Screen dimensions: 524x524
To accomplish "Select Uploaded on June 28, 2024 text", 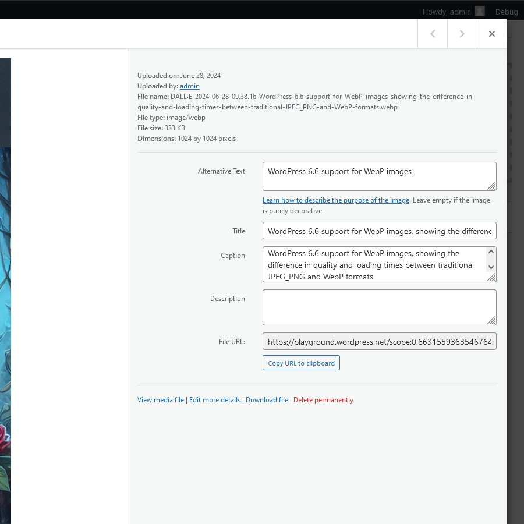I will [179, 76].
